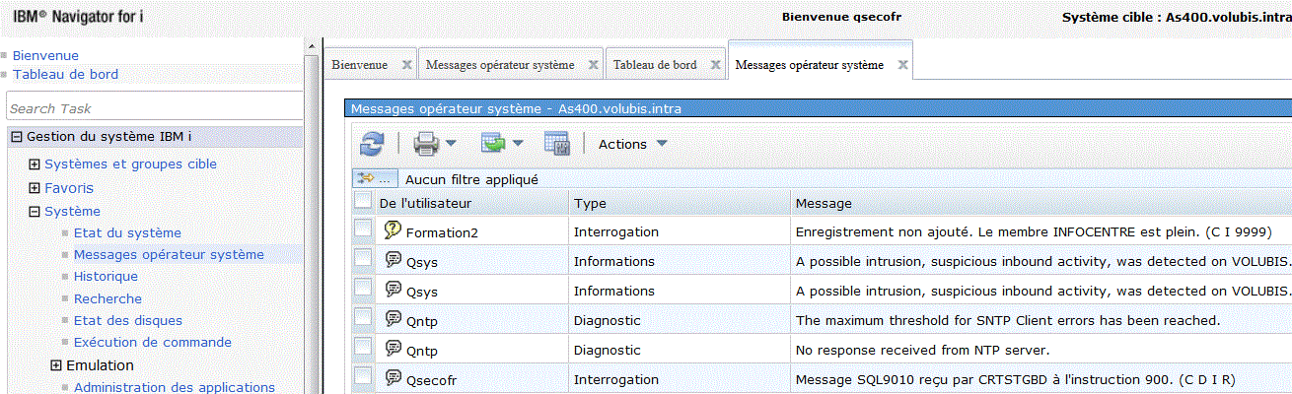Image resolution: width=1292 pixels, height=394 pixels.
Task: Open 'Etat du système' in navigation tree
Action: [127, 233]
